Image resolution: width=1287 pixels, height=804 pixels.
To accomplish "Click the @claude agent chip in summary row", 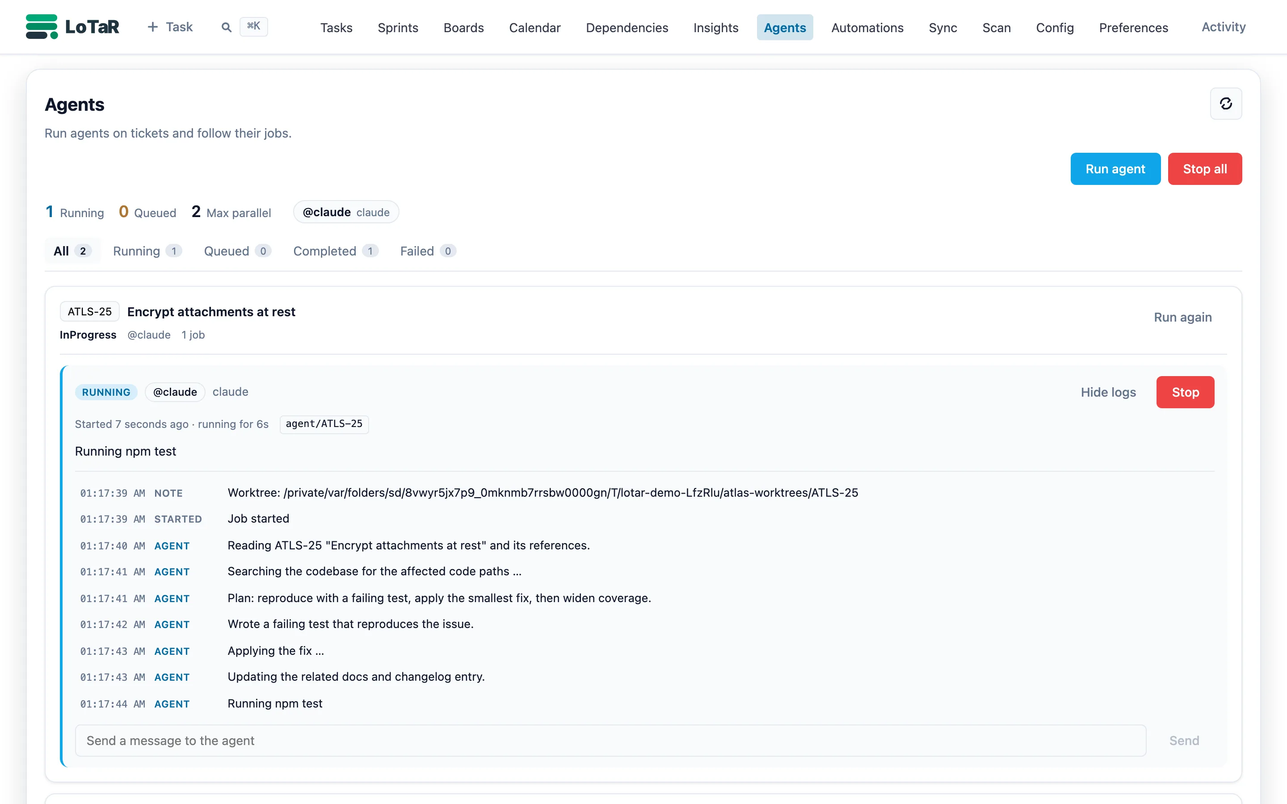I will 346,212.
